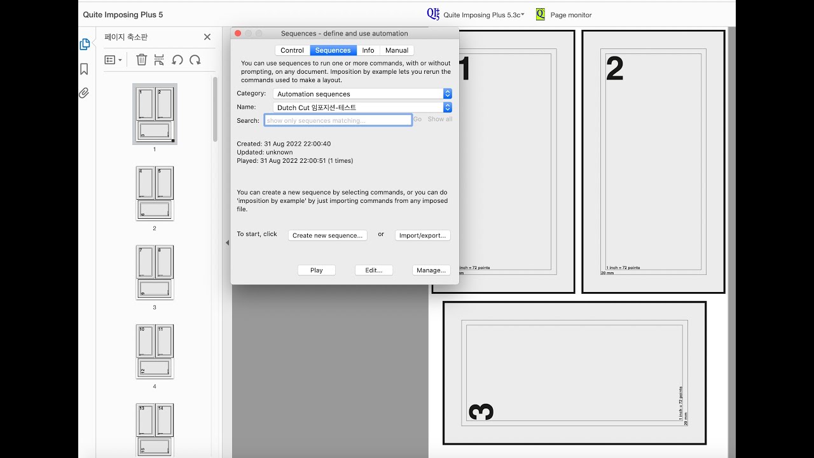Open the sequence Name dropdown
Screen dimensions: 814x458
(x=362, y=108)
